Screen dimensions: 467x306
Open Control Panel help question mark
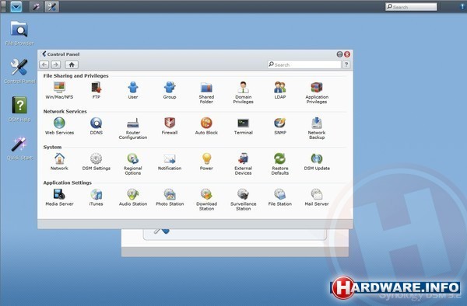[x=346, y=64]
